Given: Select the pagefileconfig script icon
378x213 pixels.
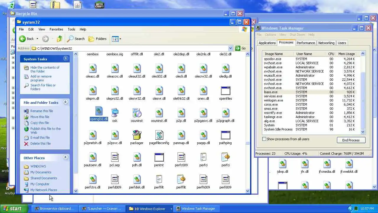Looking at the screenshot, I should [159, 135].
